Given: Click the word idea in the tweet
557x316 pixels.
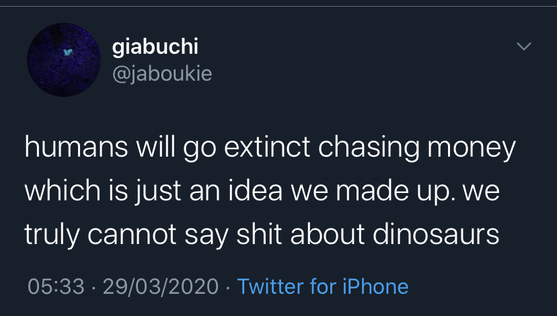Looking at the screenshot, I should [255, 191].
